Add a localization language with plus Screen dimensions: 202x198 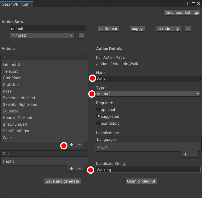tap(185, 154)
